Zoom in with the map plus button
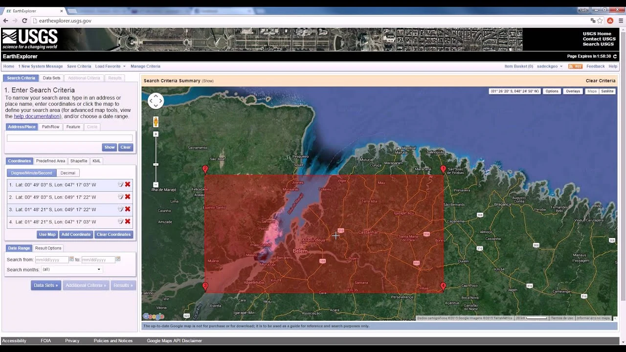626x352 pixels. click(156, 134)
